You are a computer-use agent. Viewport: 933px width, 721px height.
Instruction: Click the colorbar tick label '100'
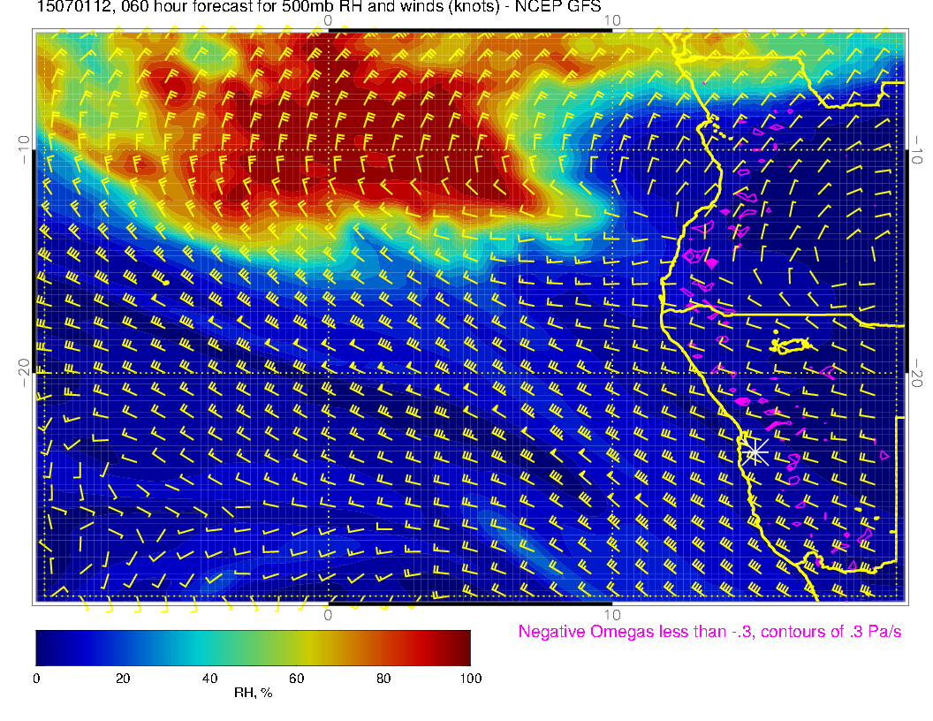point(471,679)
